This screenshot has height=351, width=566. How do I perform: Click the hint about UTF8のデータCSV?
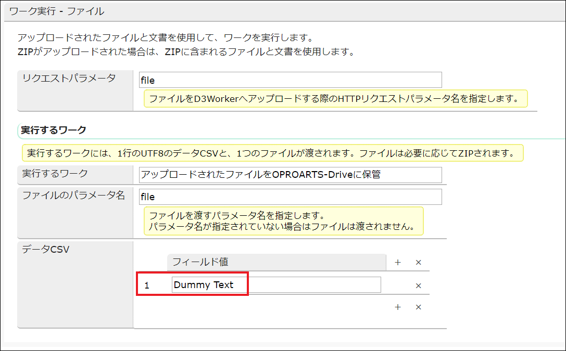tap(272, 153)
